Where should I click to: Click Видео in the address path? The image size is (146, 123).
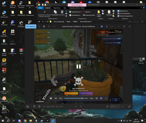(x=69, y=22)
